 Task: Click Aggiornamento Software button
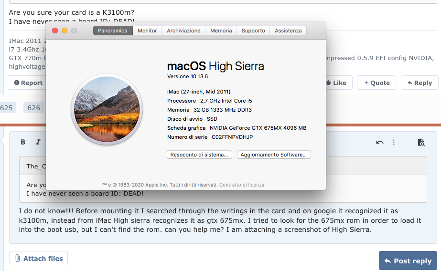274,155
